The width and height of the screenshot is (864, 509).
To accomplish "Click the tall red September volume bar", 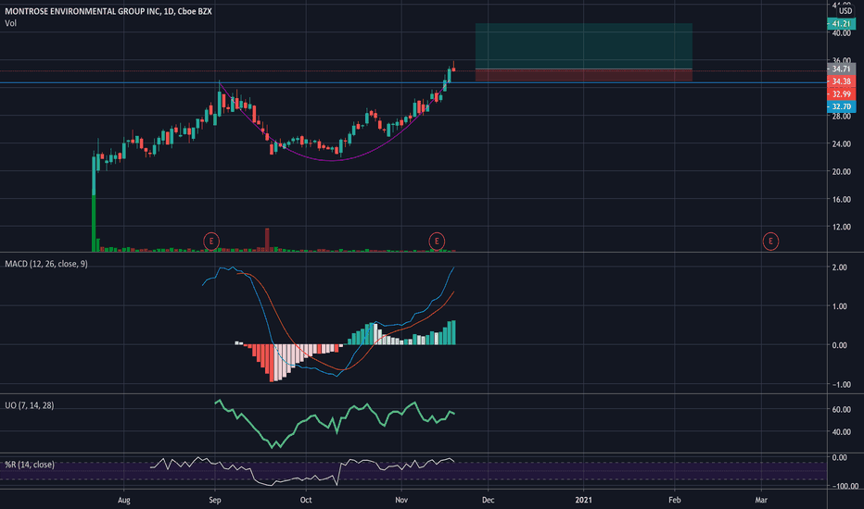I will [267, 240].
